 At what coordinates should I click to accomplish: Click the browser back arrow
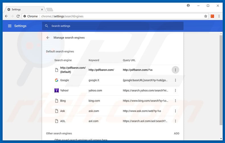click(x=6, y=16)
